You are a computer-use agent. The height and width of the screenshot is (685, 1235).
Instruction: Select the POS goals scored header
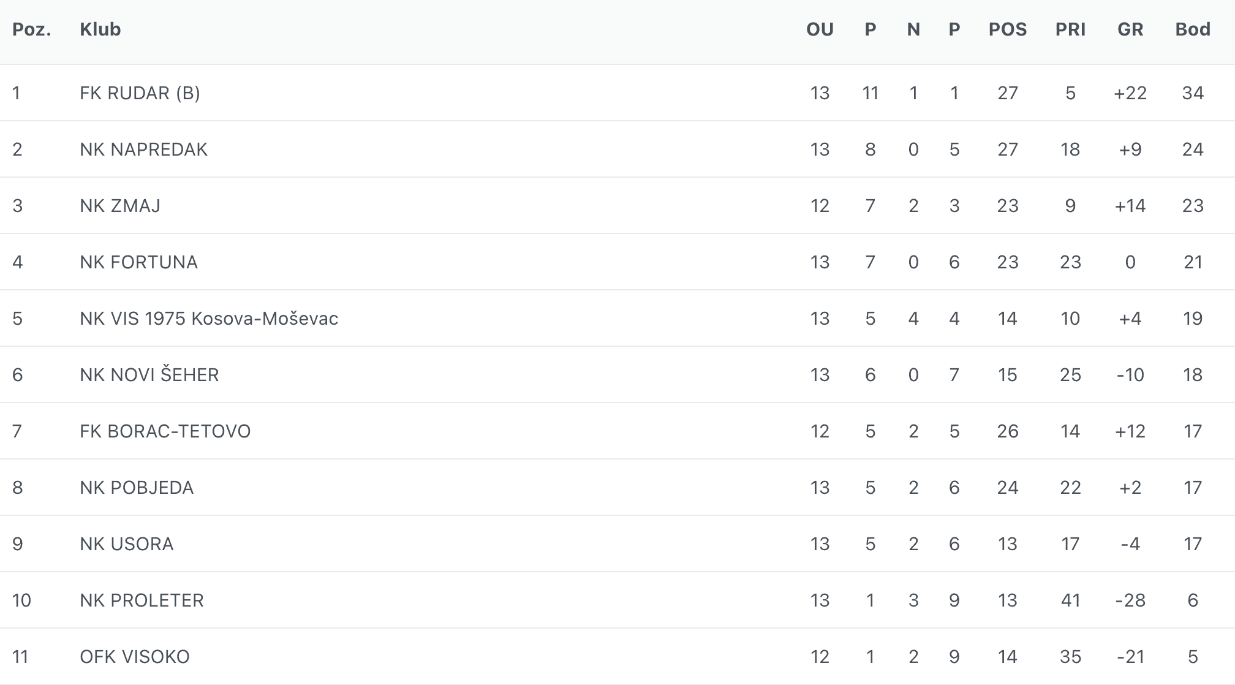1007,29
